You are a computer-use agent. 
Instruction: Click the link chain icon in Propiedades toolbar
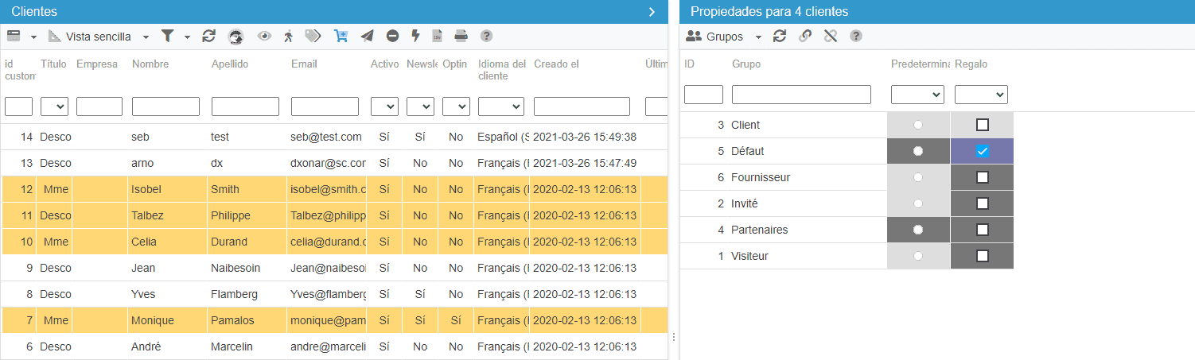[x=805, y=36]
